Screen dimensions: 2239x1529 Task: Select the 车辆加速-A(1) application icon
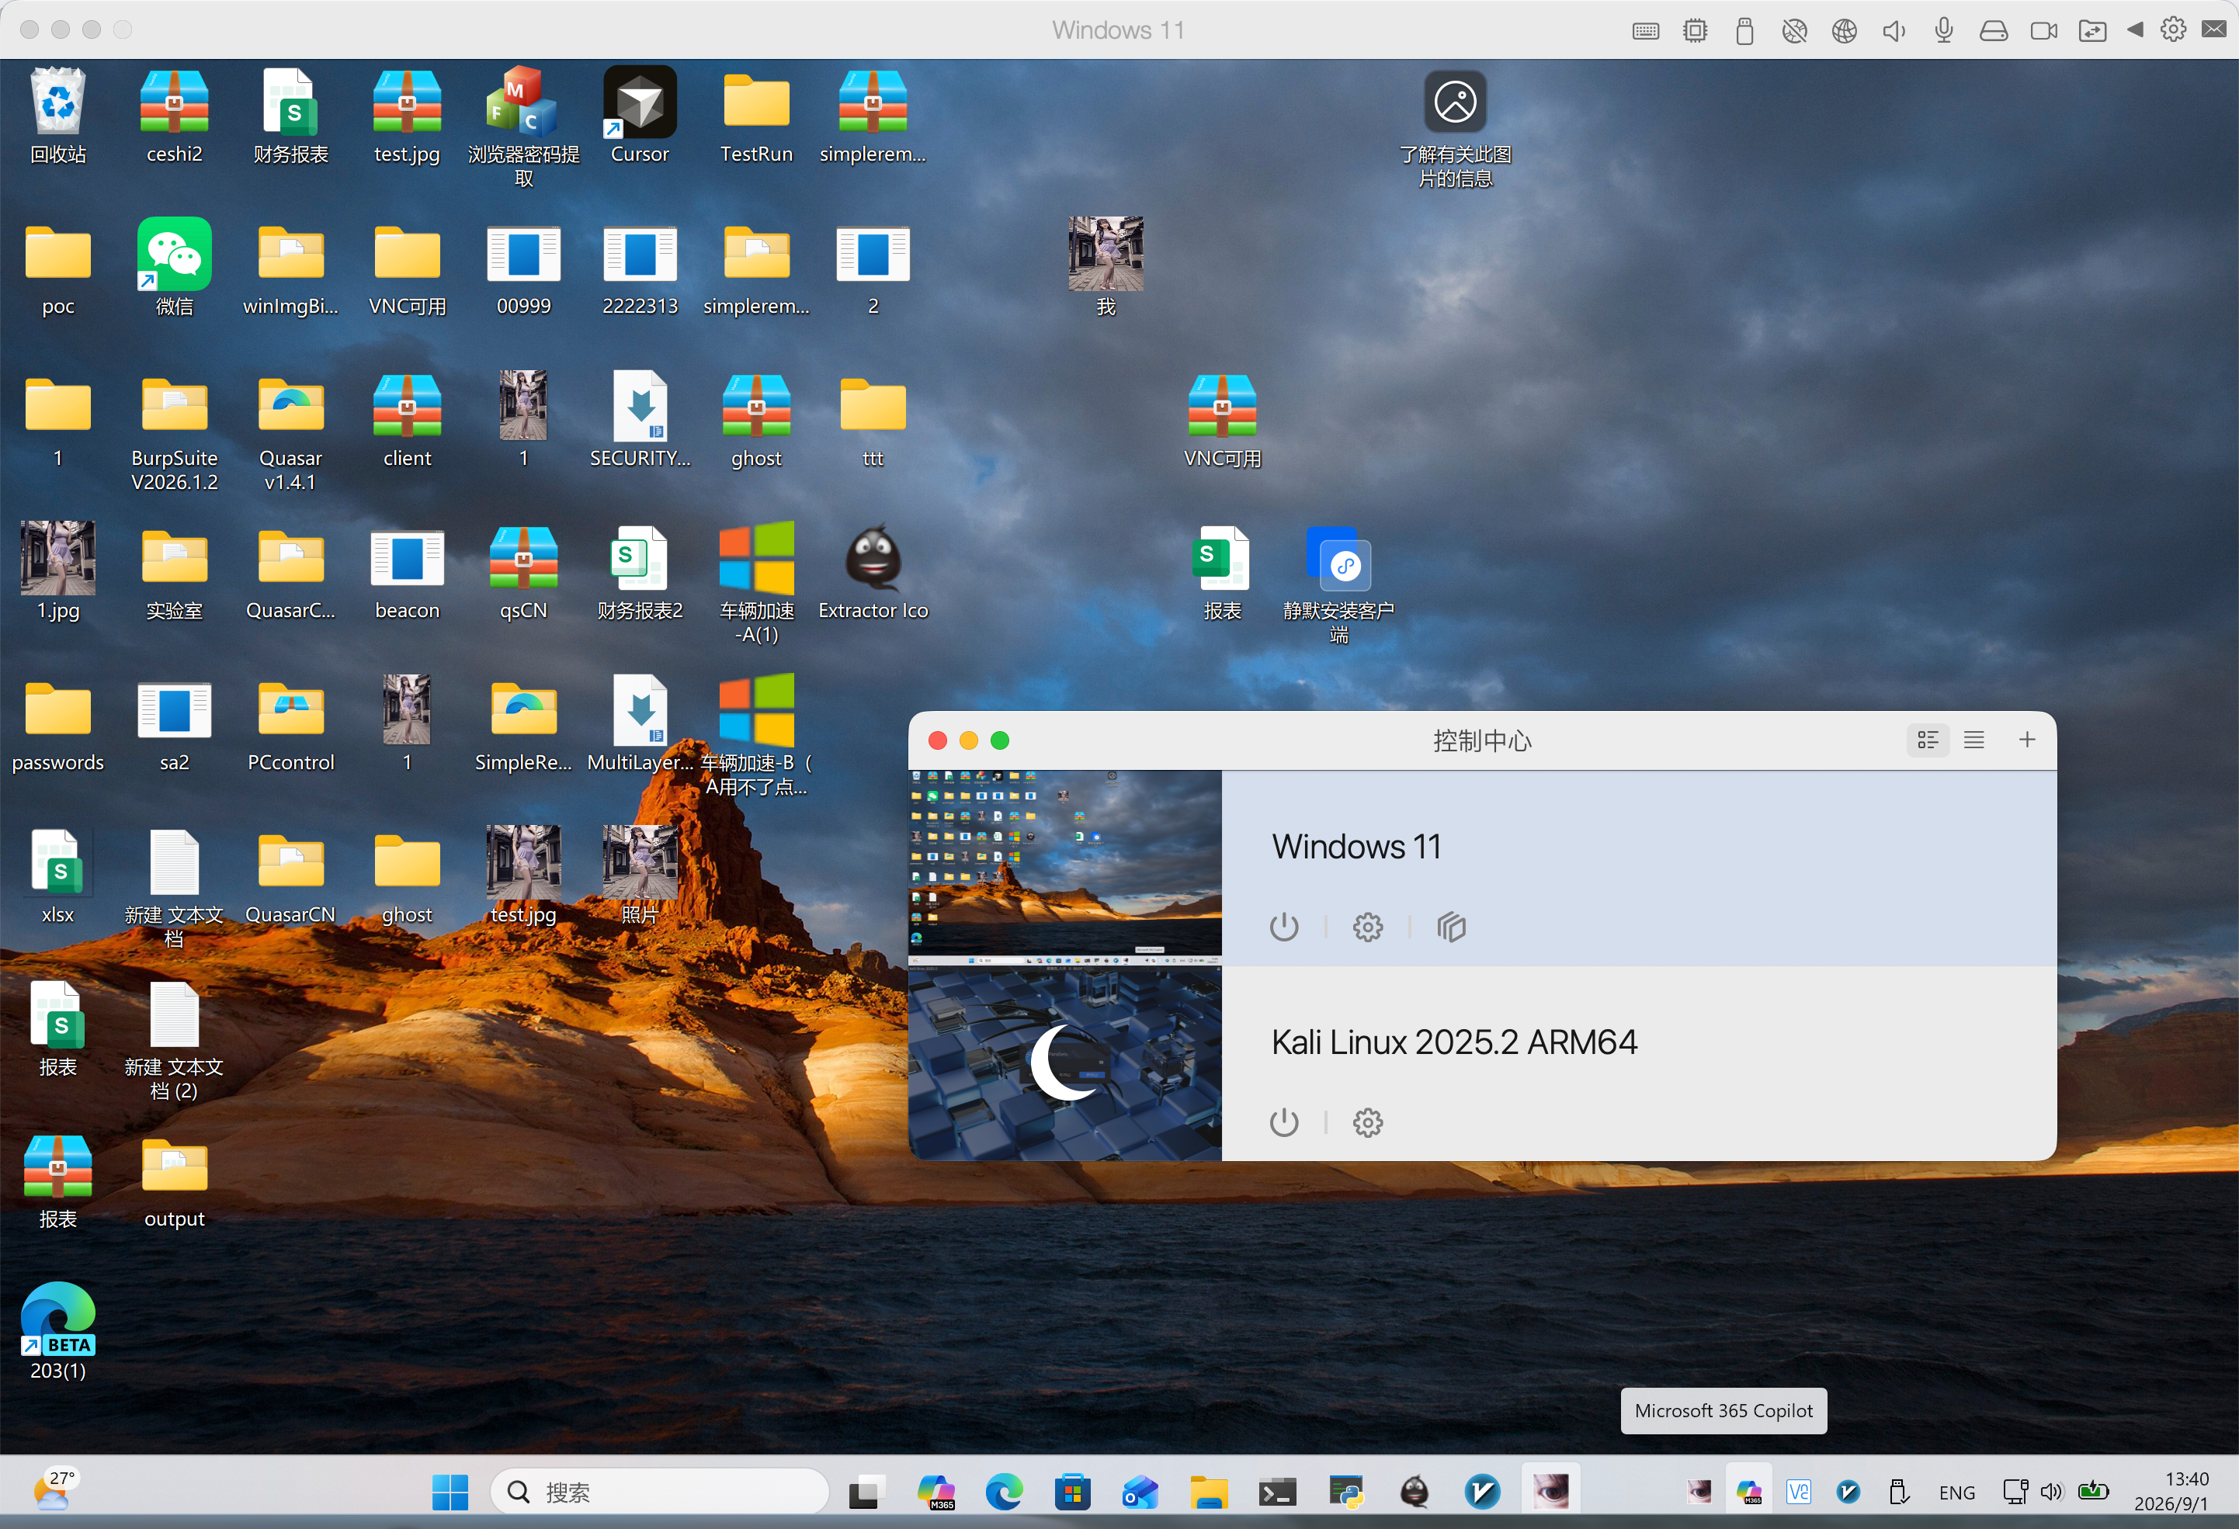point(756,584)
